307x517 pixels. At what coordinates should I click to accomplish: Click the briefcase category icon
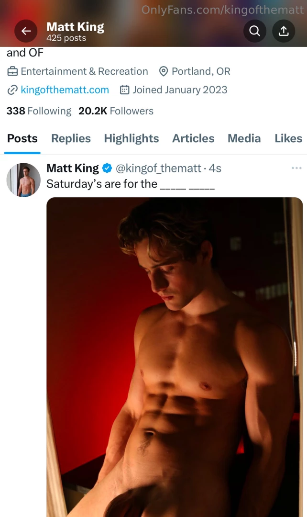pyautogui.click(x=12, y=72)
